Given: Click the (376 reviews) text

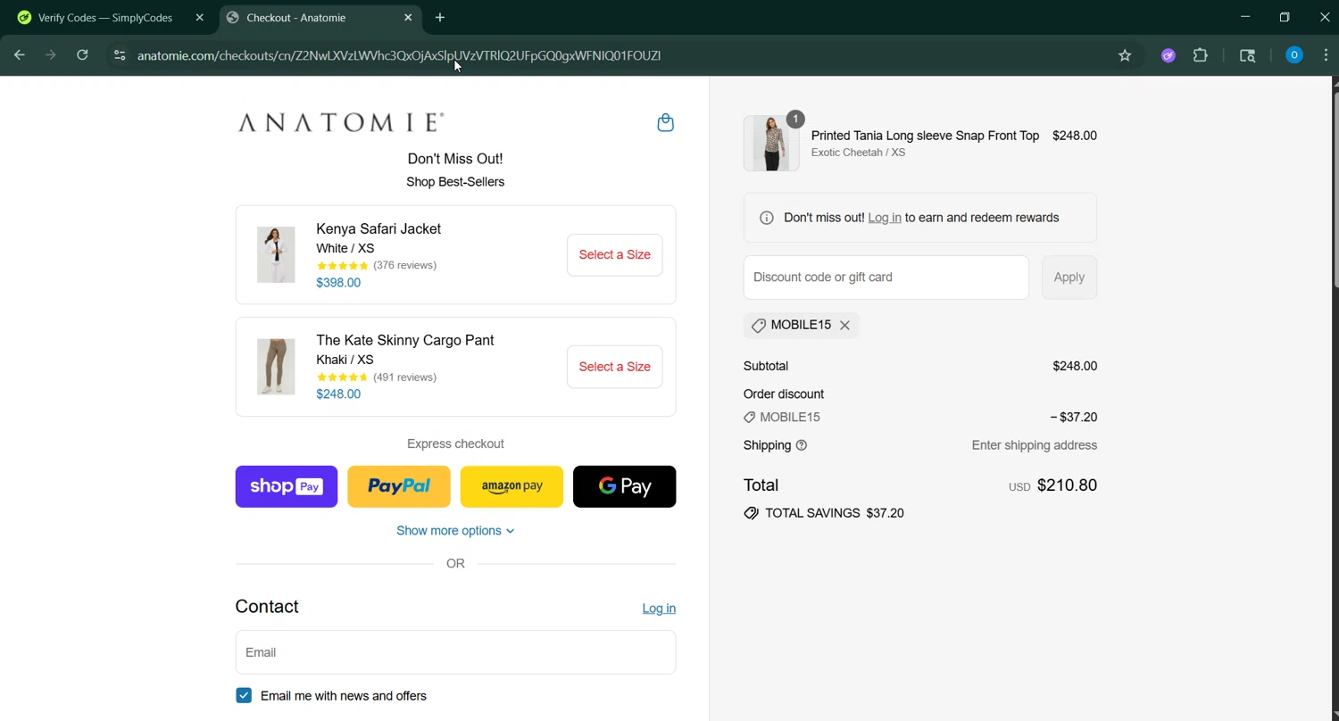Looking at the screenshot, I should (404, 266).
